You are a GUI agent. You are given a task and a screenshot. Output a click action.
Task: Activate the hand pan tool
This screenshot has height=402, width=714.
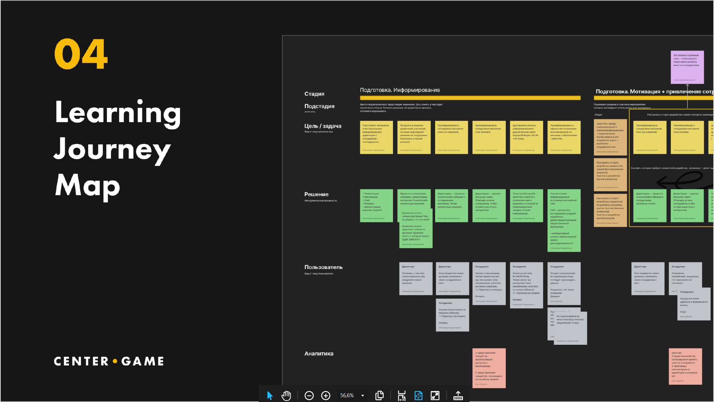coord(286,395)
